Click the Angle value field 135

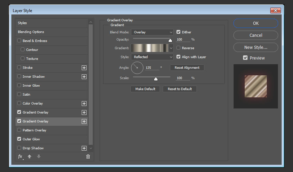152,68
